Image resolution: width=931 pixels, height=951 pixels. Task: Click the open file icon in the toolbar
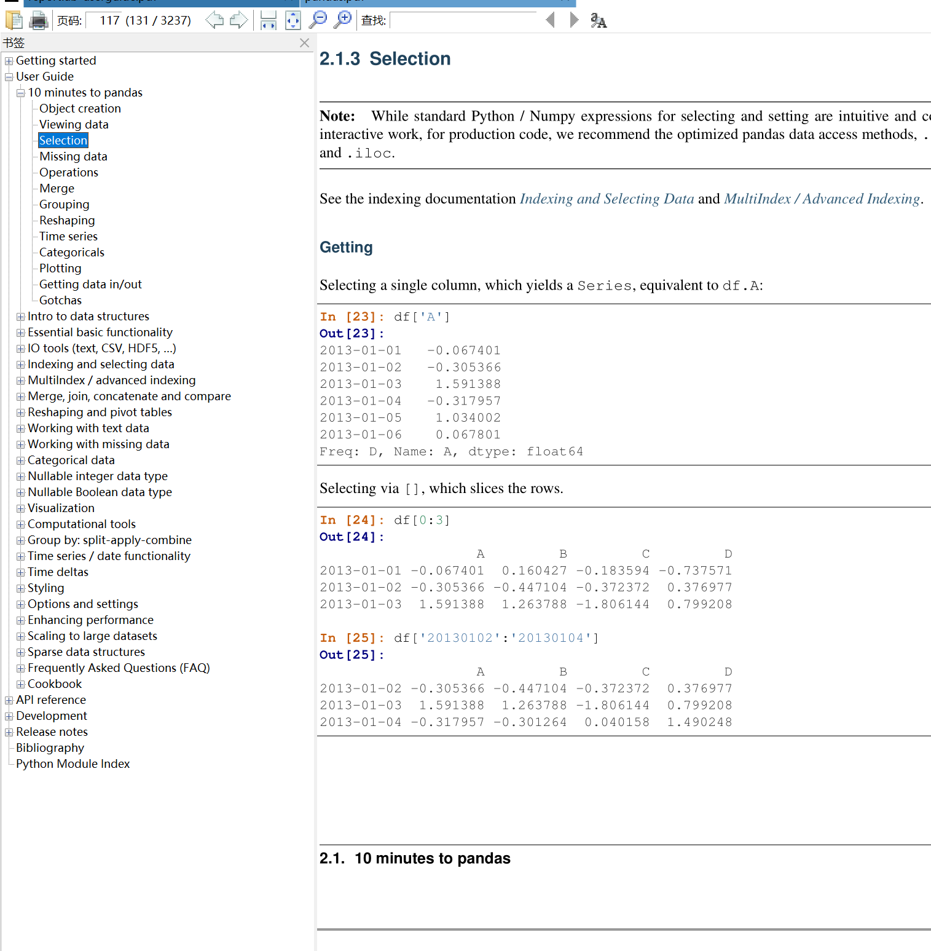[x=14, y=20]
